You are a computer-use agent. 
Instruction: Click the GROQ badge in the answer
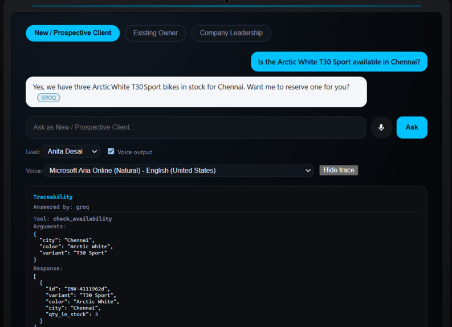[48, 98]
